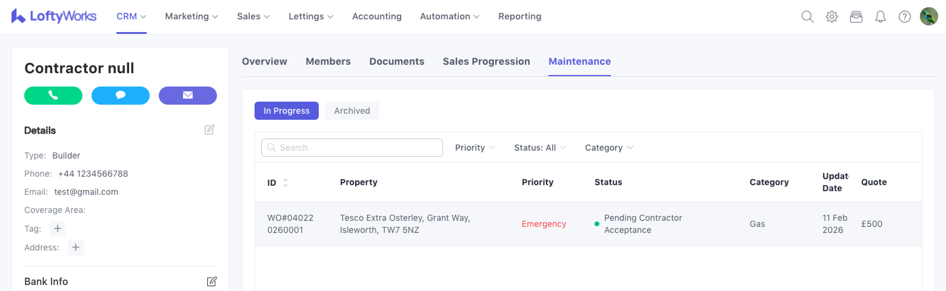Add a tag with plus button
Viewport: 946px width, 291px height.
pos(58,229)
